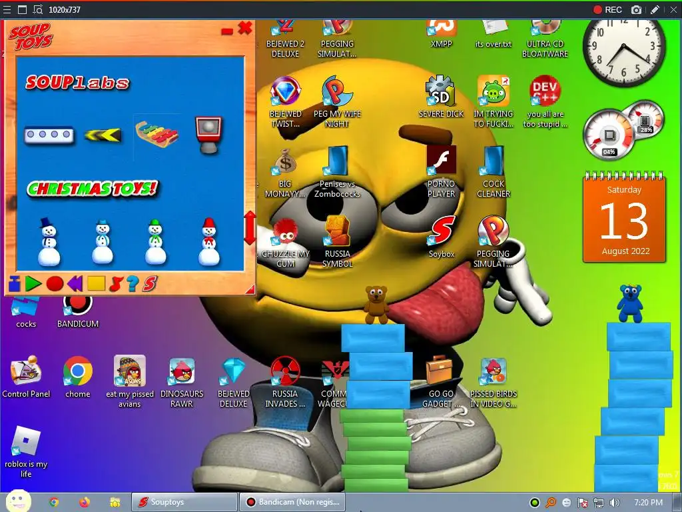Launch Firefox from the taskbar

(x=85, y=502)
